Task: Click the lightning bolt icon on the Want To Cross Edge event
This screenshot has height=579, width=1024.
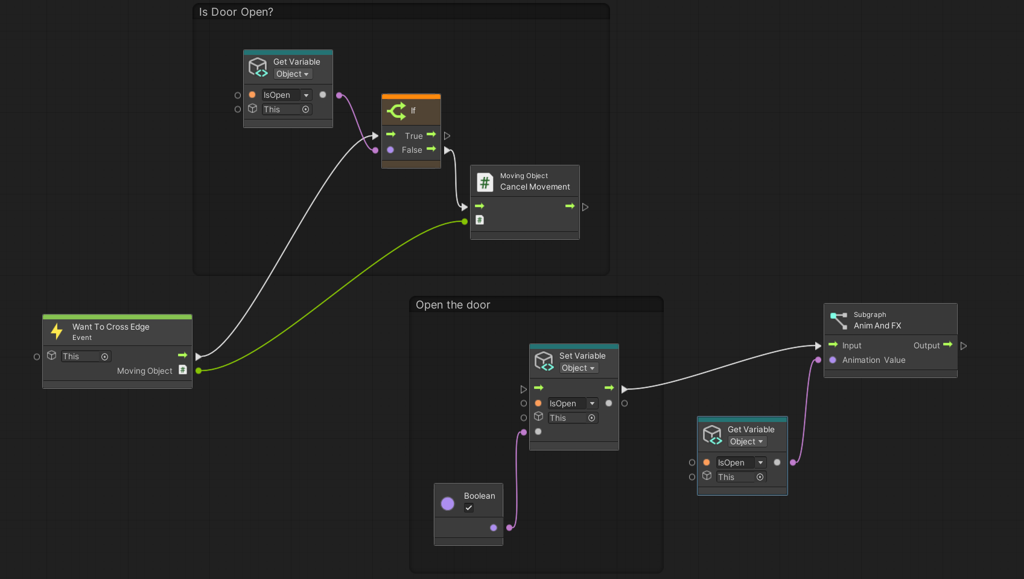Action: (x=57, y=331)
